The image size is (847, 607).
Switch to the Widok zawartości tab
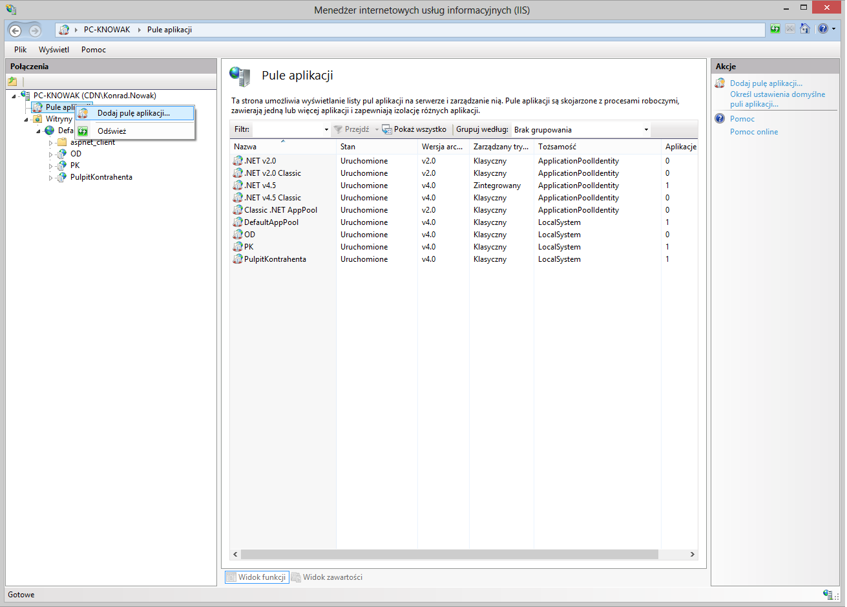coord(327,577)
